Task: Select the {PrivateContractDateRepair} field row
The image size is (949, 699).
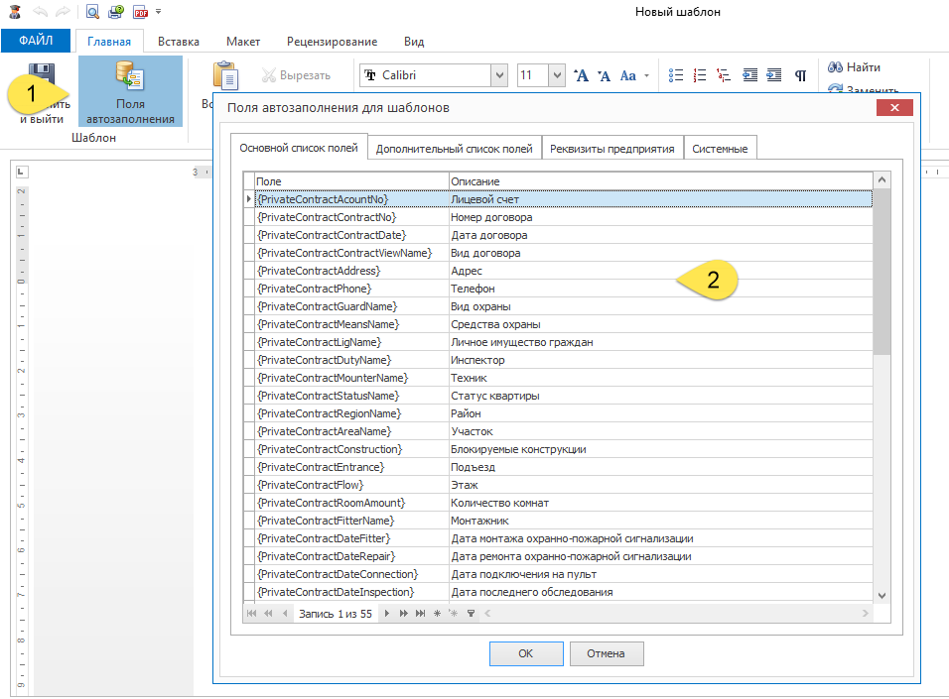Action: point(558,556)
